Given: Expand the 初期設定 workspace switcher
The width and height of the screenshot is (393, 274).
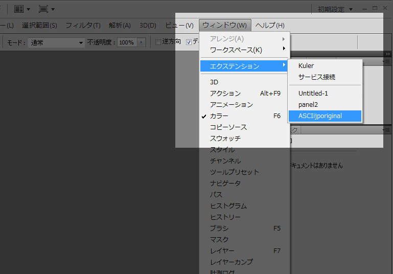Looking at the screenshot, I should tap(335, 9).
